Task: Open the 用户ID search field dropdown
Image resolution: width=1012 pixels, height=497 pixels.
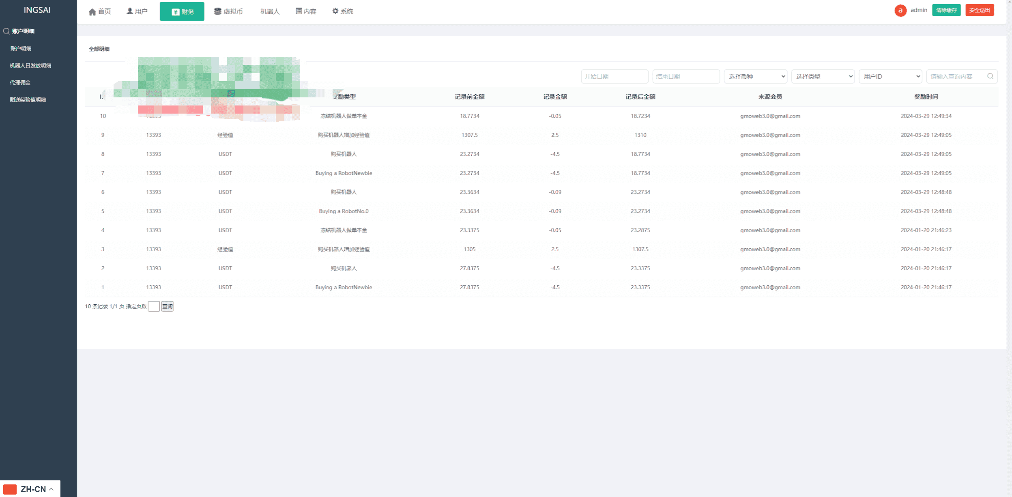Action: point(890,76)
